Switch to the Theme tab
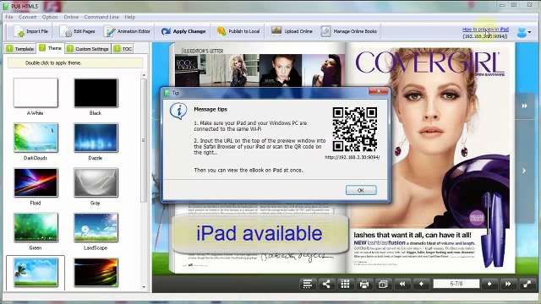The width and height of the screenshot is (541, 304). (51, 48)
